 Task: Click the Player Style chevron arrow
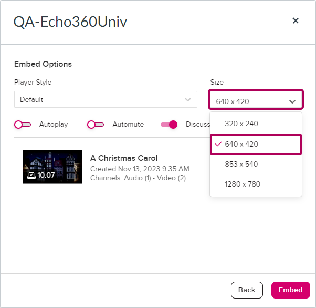tap(188, 99)
